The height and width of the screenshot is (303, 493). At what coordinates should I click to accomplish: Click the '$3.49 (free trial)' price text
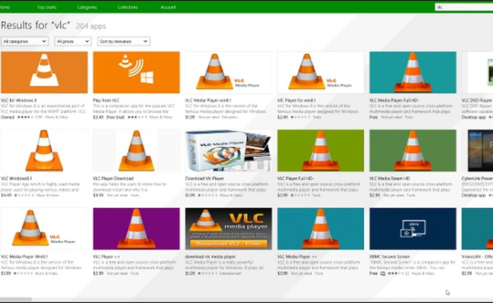point(108,117)
